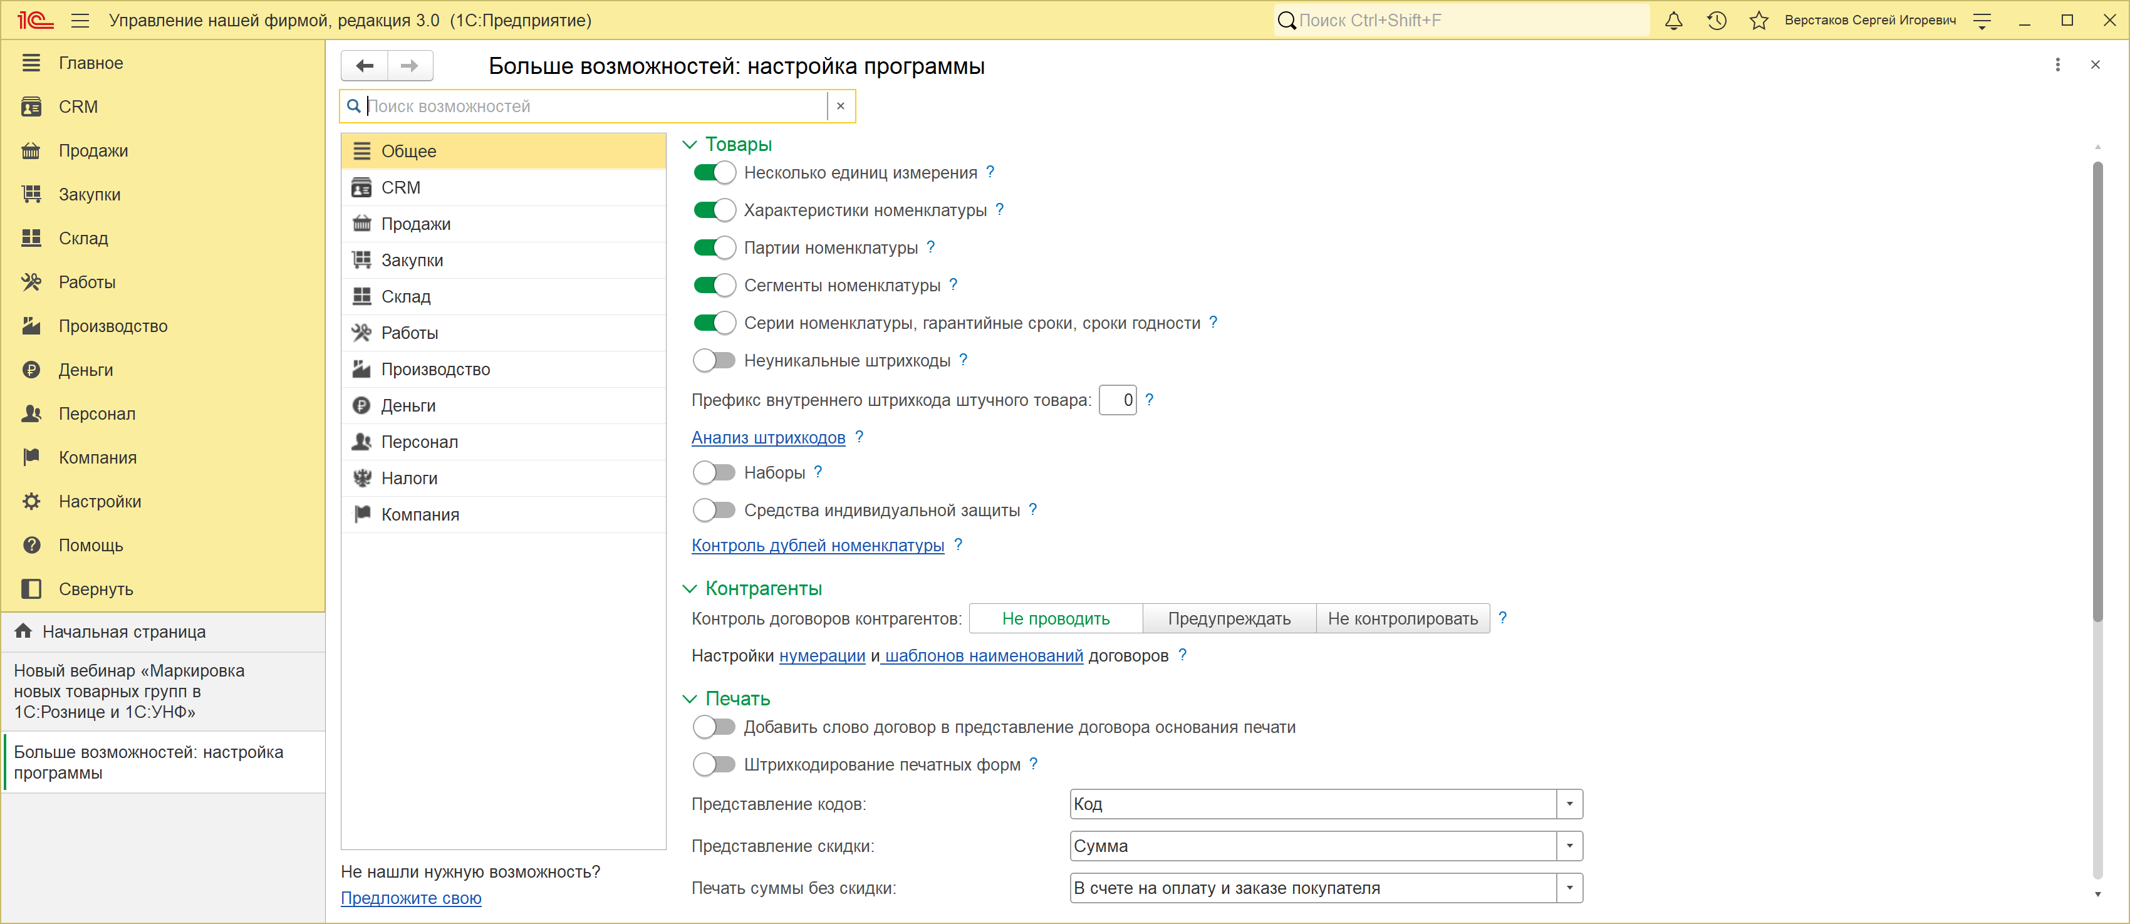Open service settings icon beside user name

tap(1982, 21)
